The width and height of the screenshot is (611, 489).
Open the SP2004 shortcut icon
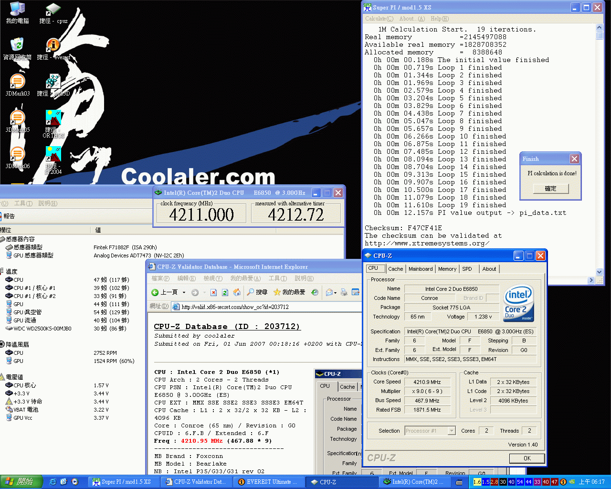(x=53, y=160)
